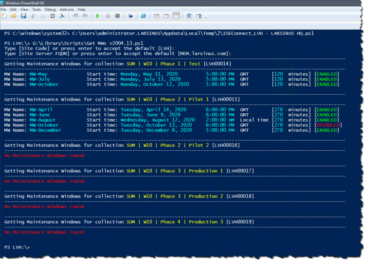The width and height of the screenshot is (369, 264).
Task: Click ENABLED status on MW-December row
Action: (x=326, y=130)
